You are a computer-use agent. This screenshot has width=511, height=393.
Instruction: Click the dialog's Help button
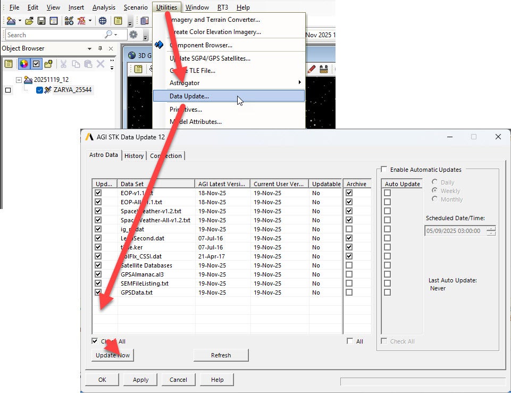pos(217,380)
